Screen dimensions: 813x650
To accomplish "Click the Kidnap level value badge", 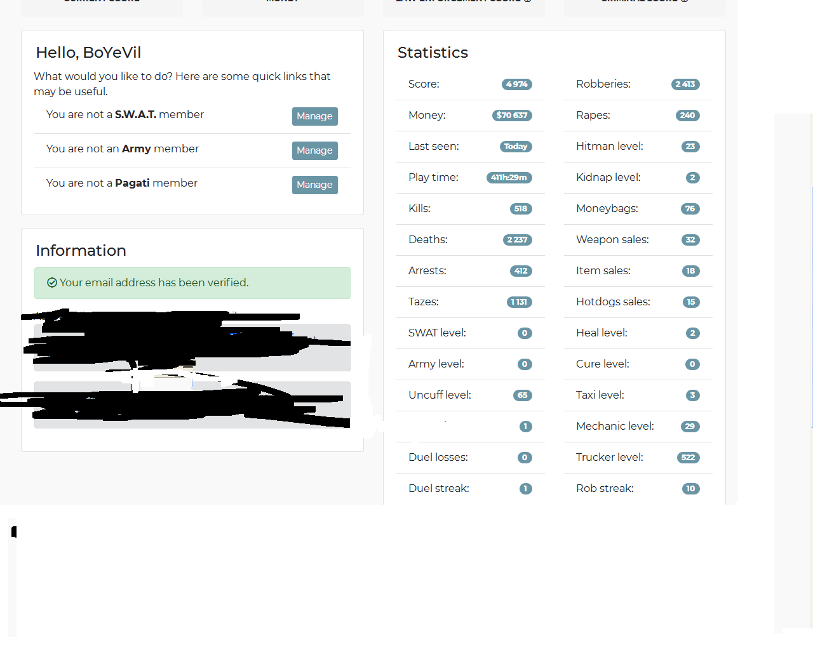I will pos(693,178).
